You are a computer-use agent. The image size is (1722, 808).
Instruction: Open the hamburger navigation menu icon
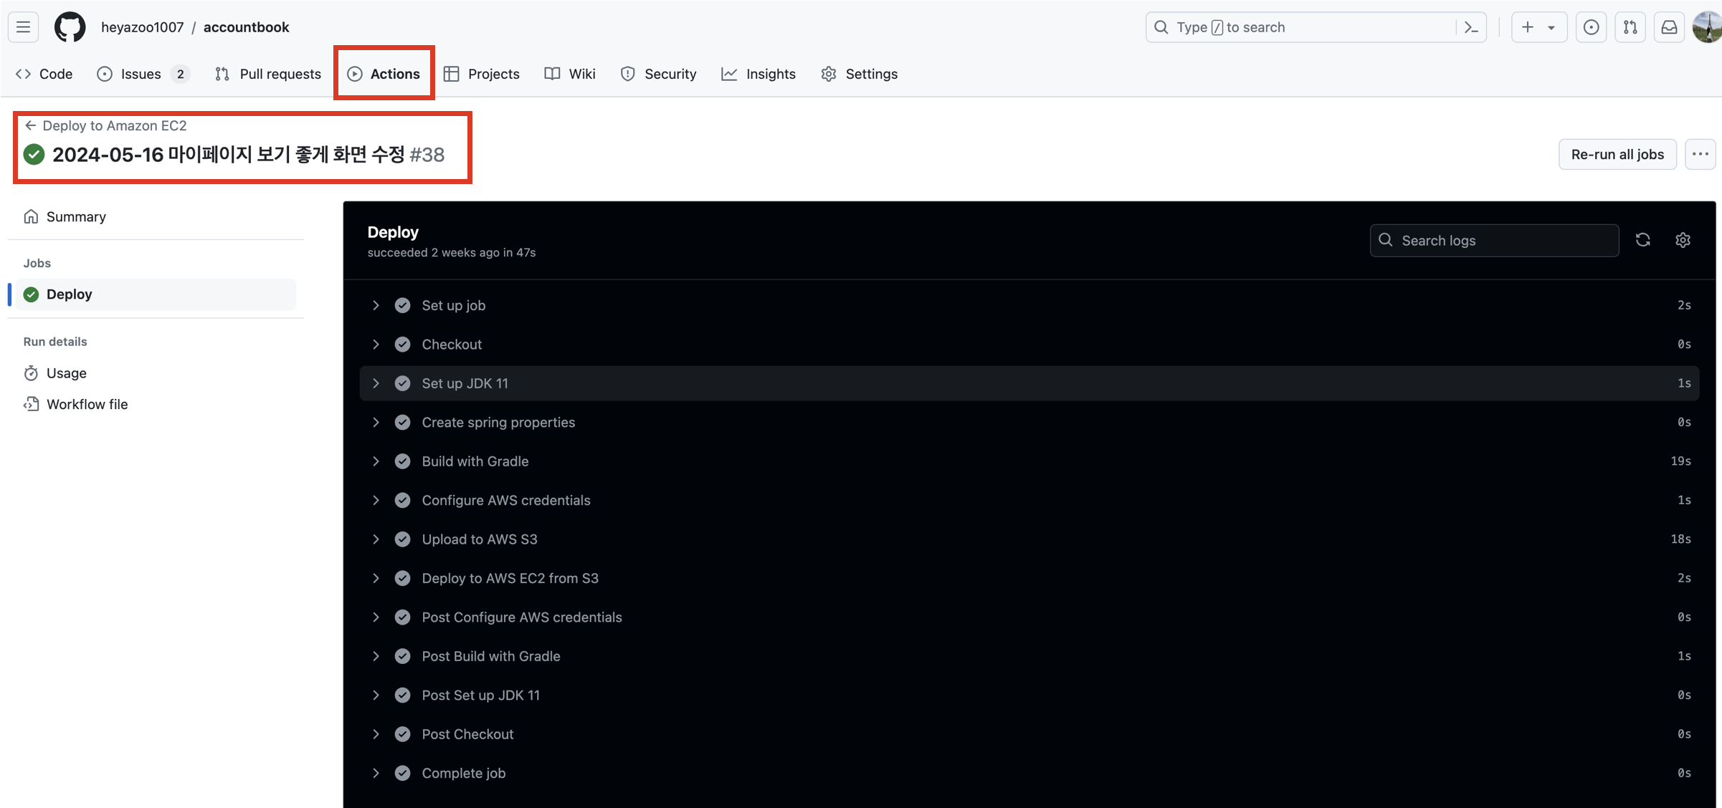coord(23,27)
